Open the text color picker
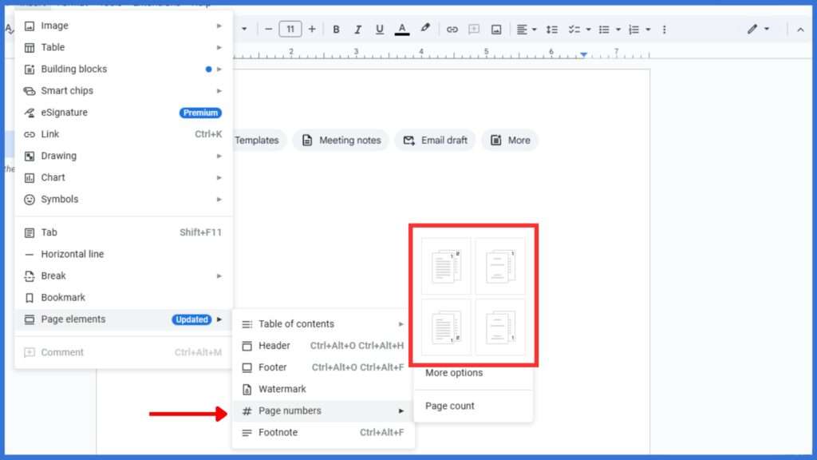The image size is (817, 460). click(402, 29)
